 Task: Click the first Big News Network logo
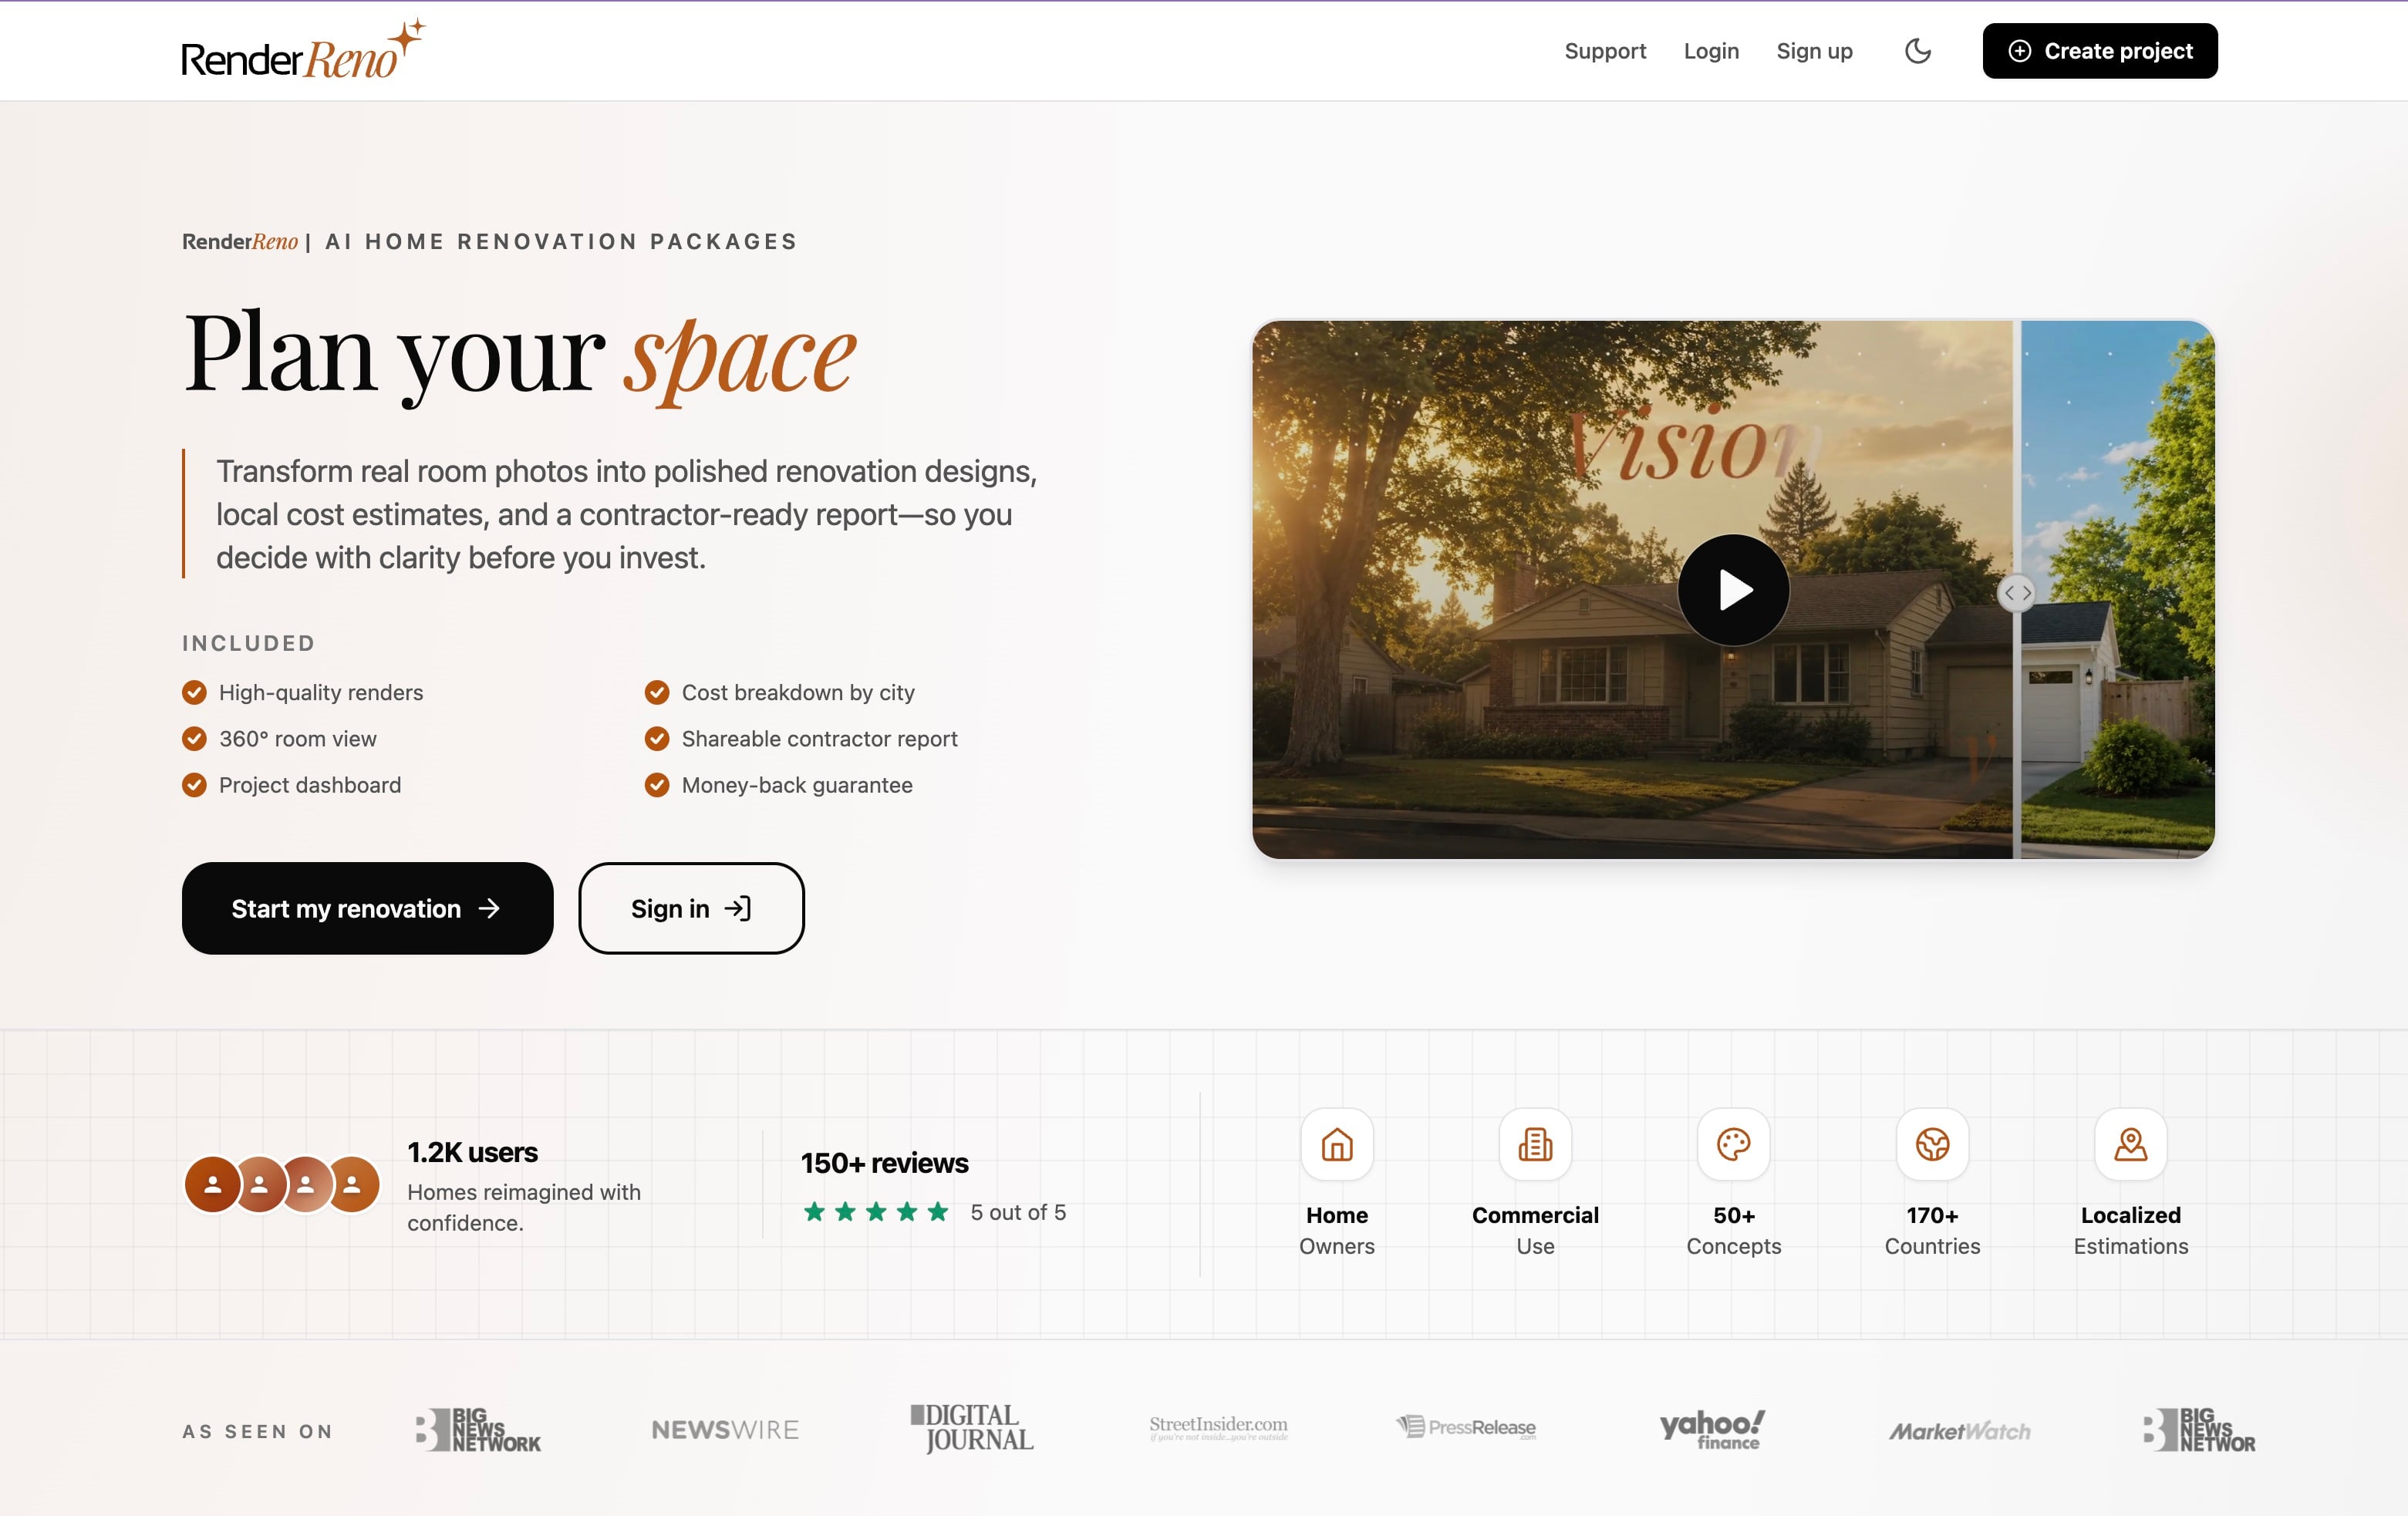pos(478,1429)
